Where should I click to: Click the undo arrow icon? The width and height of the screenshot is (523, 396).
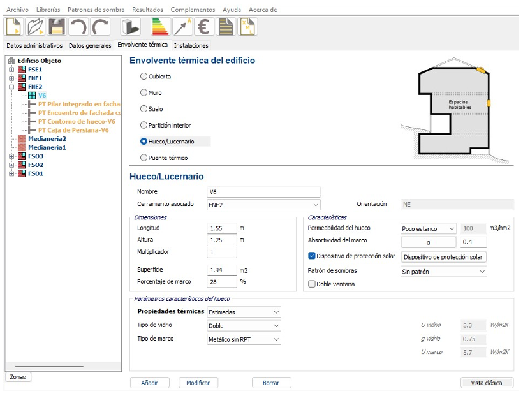point(78,27)
